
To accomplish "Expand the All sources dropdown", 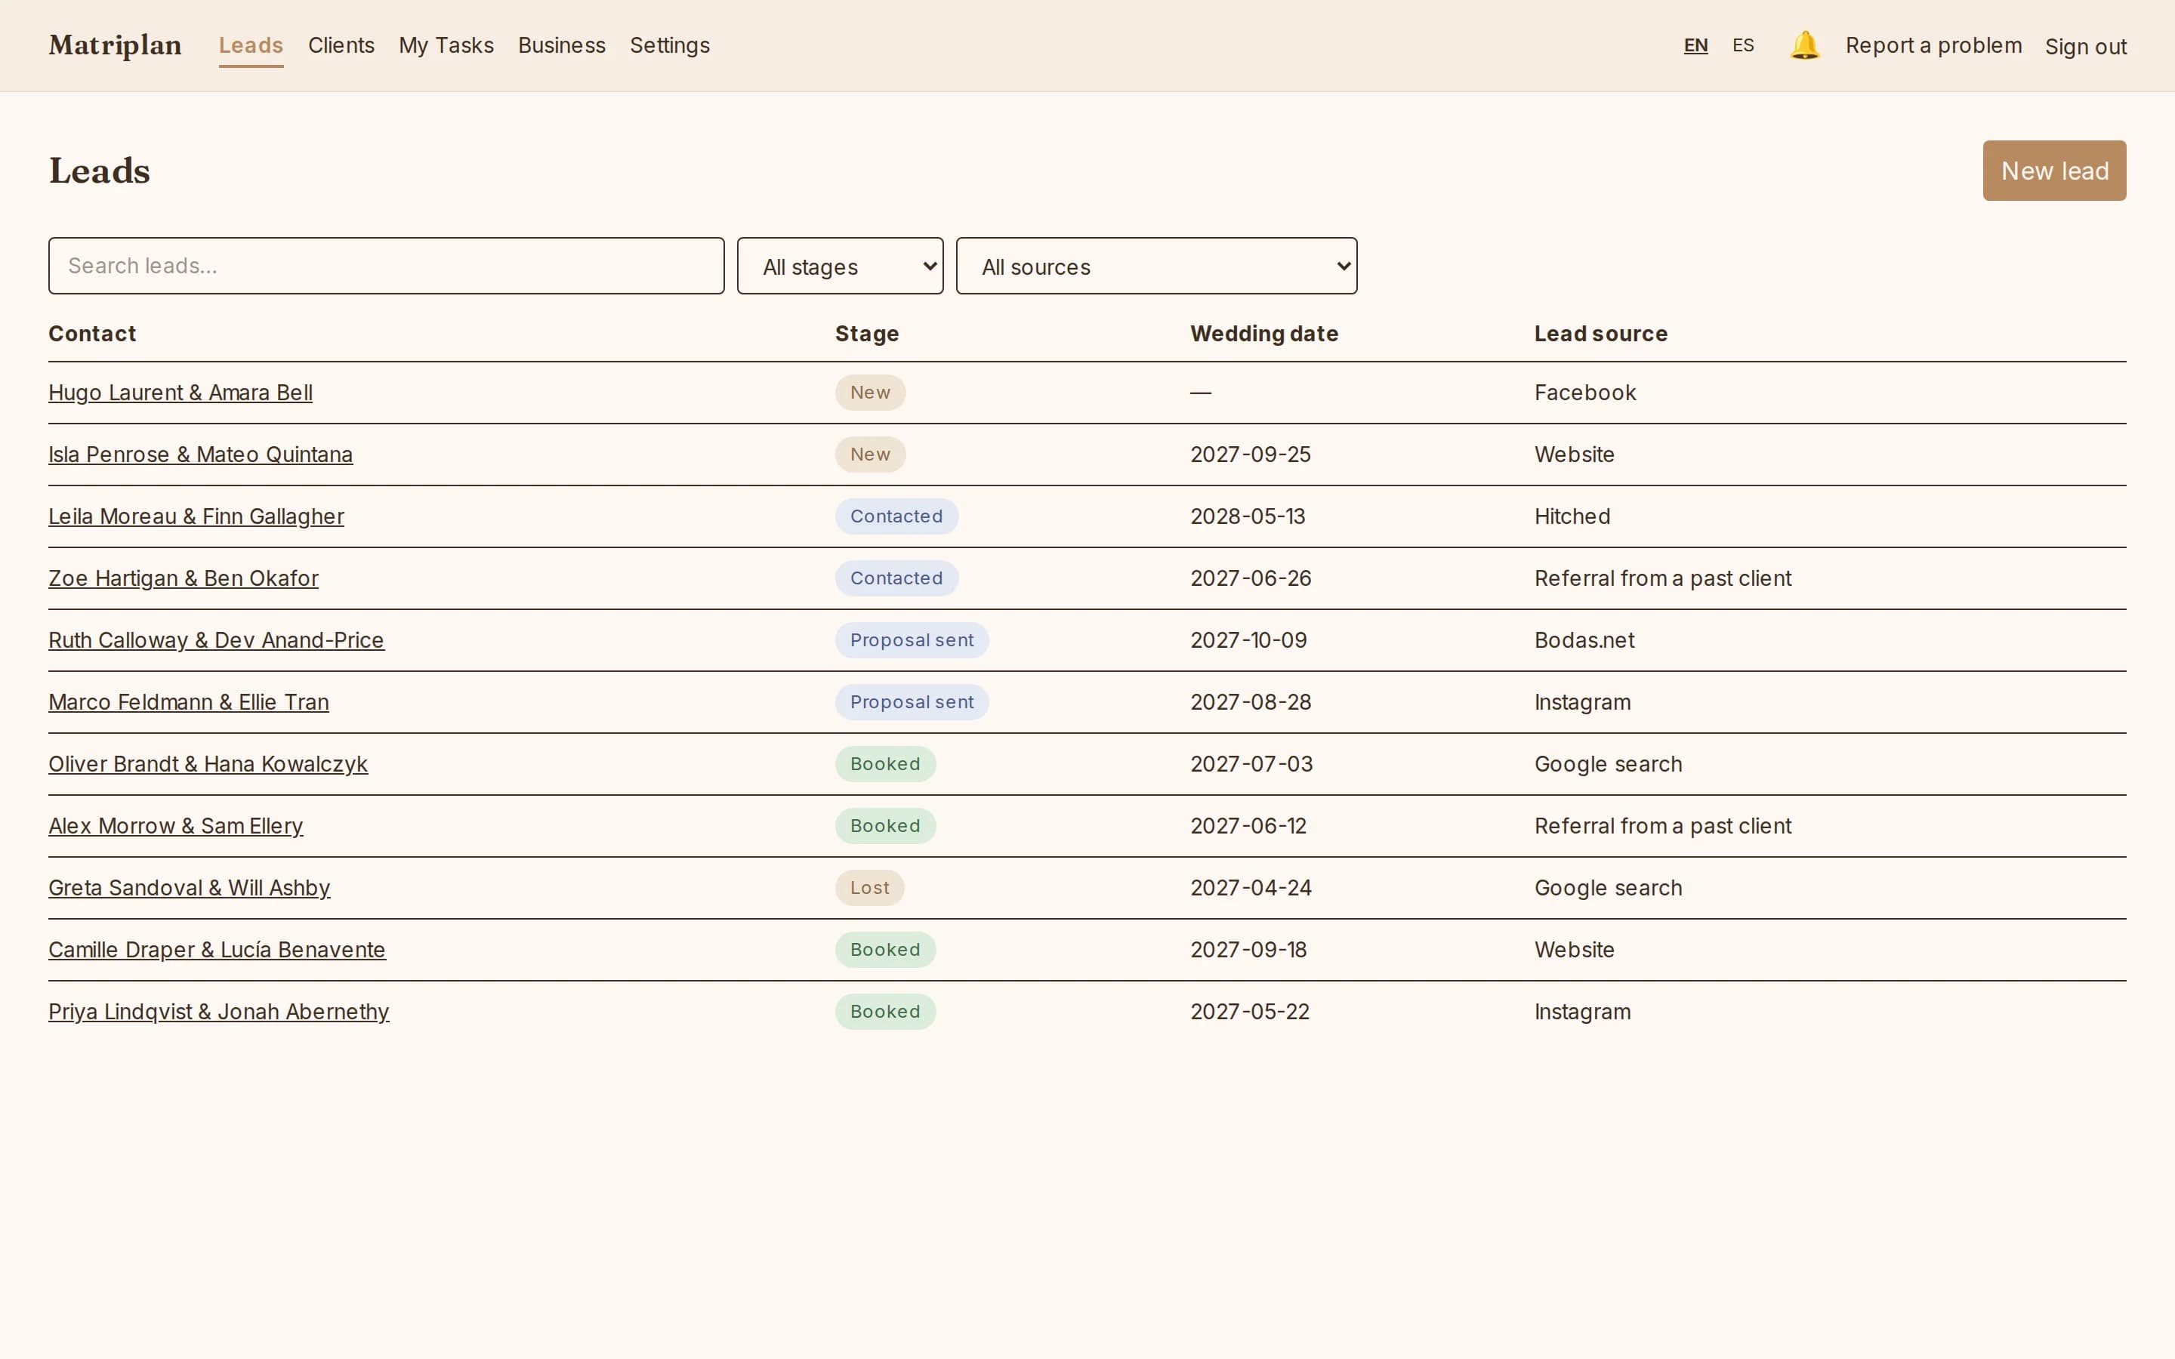I will pyautogui.click(x=1155, y=266).
